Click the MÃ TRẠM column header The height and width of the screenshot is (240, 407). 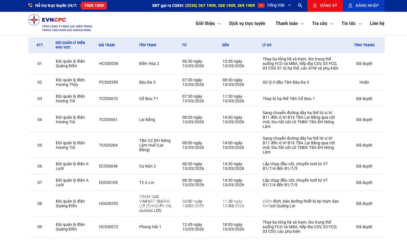[107, 45]
